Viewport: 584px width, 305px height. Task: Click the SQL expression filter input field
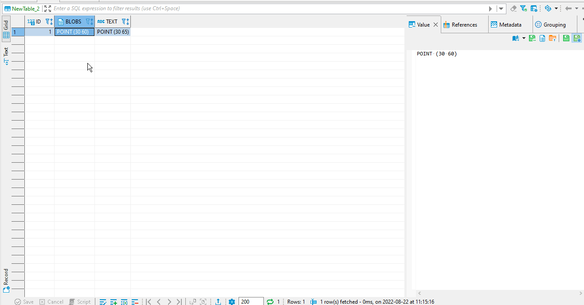click(x=177, y=8)
